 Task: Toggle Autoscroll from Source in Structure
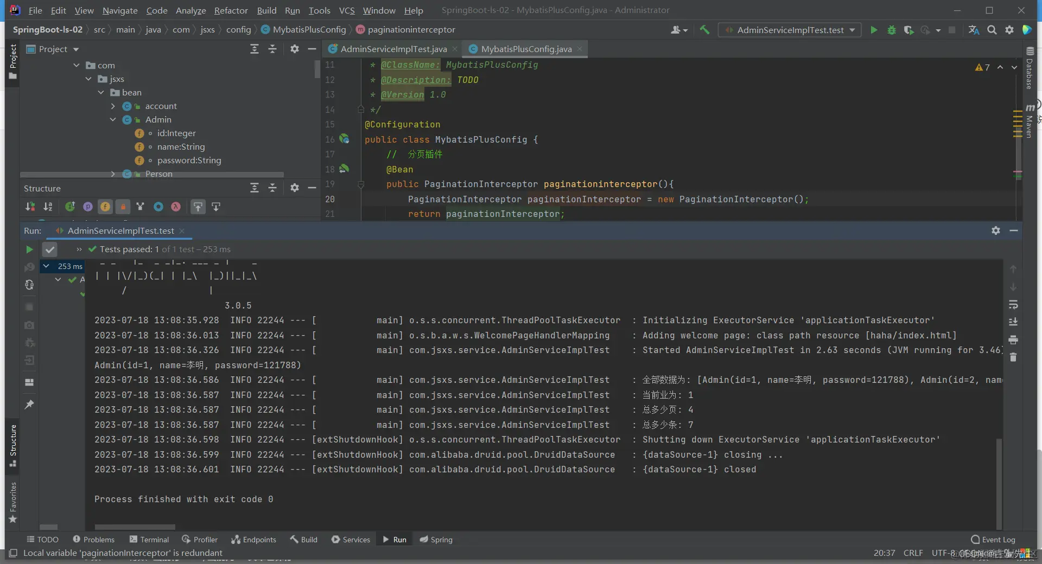coord(216,207)
